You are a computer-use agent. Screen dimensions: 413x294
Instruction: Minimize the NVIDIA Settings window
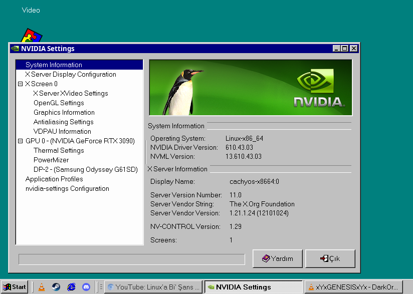point(336,49)
